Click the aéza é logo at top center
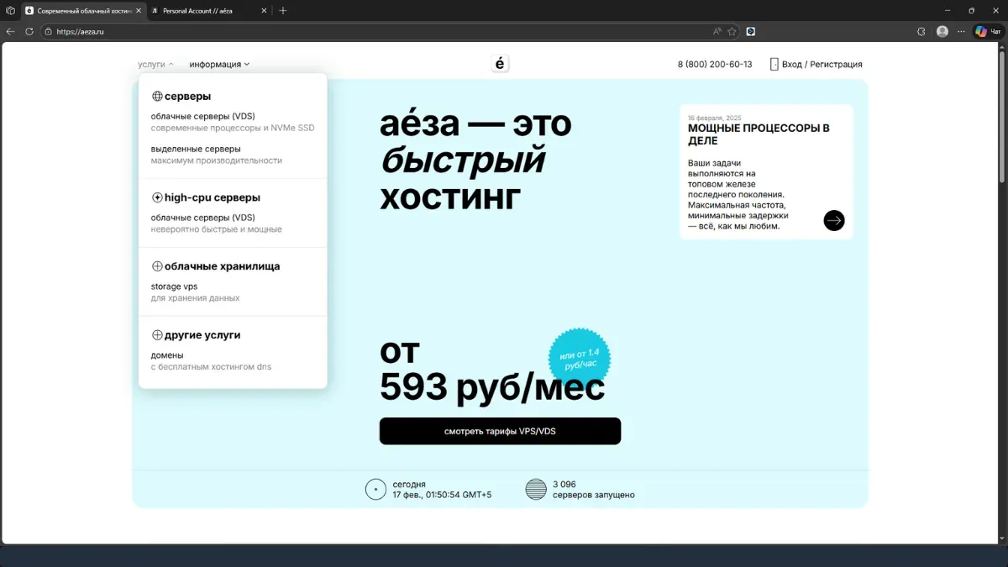 pos(500,62)
